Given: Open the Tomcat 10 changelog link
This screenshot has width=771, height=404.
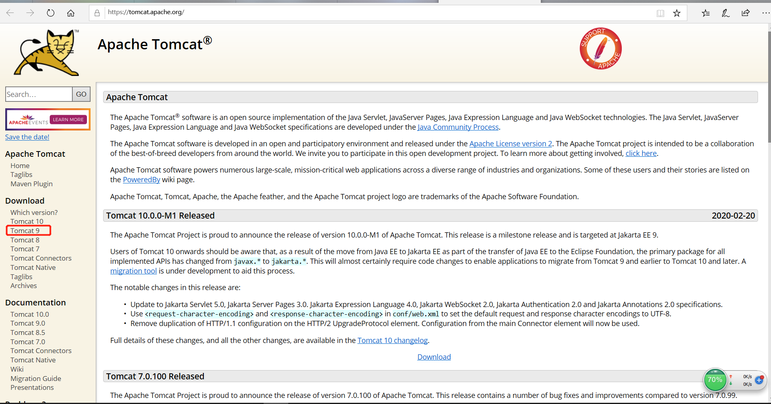Looking at the screenshot, I should [393, 341].
